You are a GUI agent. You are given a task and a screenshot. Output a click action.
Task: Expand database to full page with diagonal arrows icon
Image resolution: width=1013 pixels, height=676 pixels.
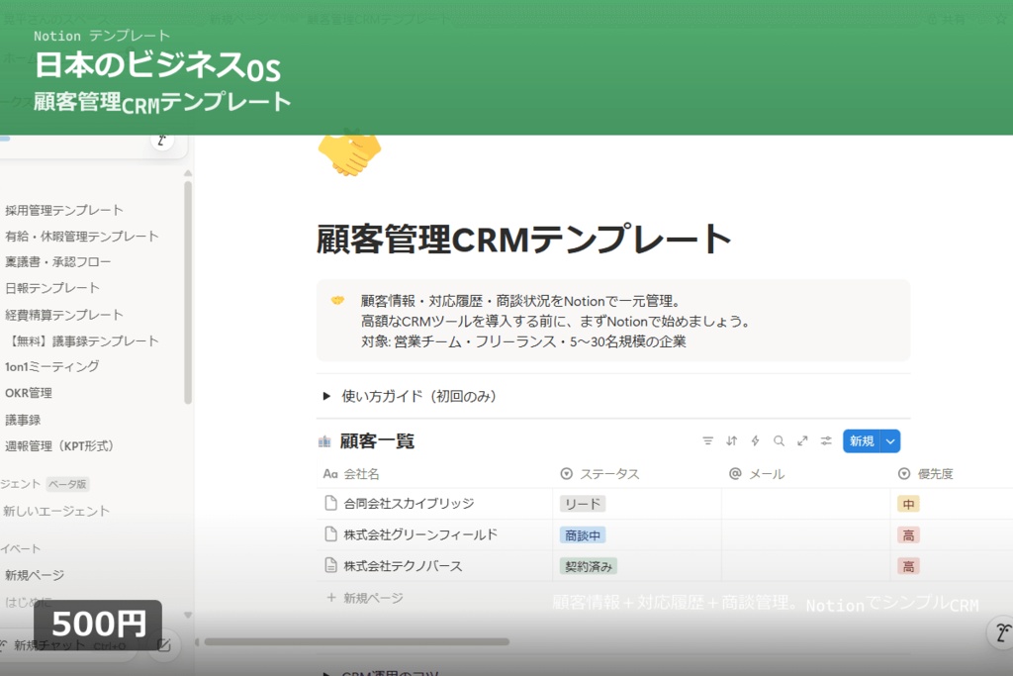coord(802,440)
